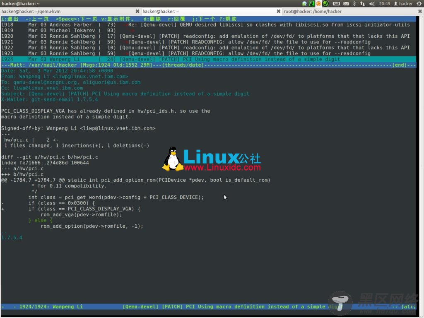Viewport: 424px width, 318px height.
Task: Select message 1919 from Michael Tokarev
Action: click(208, 30)
